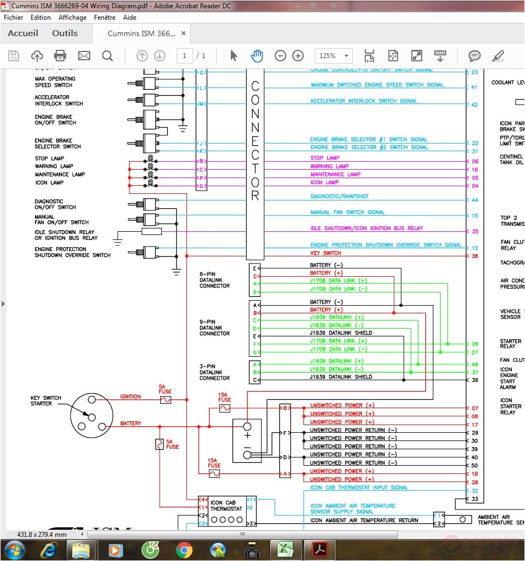Open the Find search icon
This screenshot has height=561, width=525.
[x=107, y=55]
